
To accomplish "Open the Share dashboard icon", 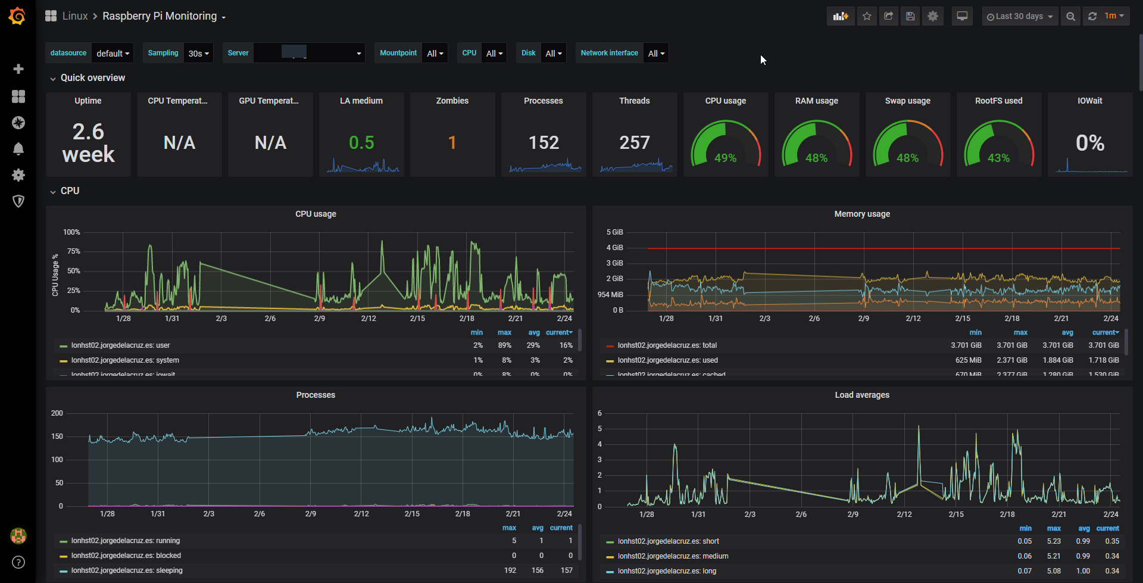I will pos(889,16).
